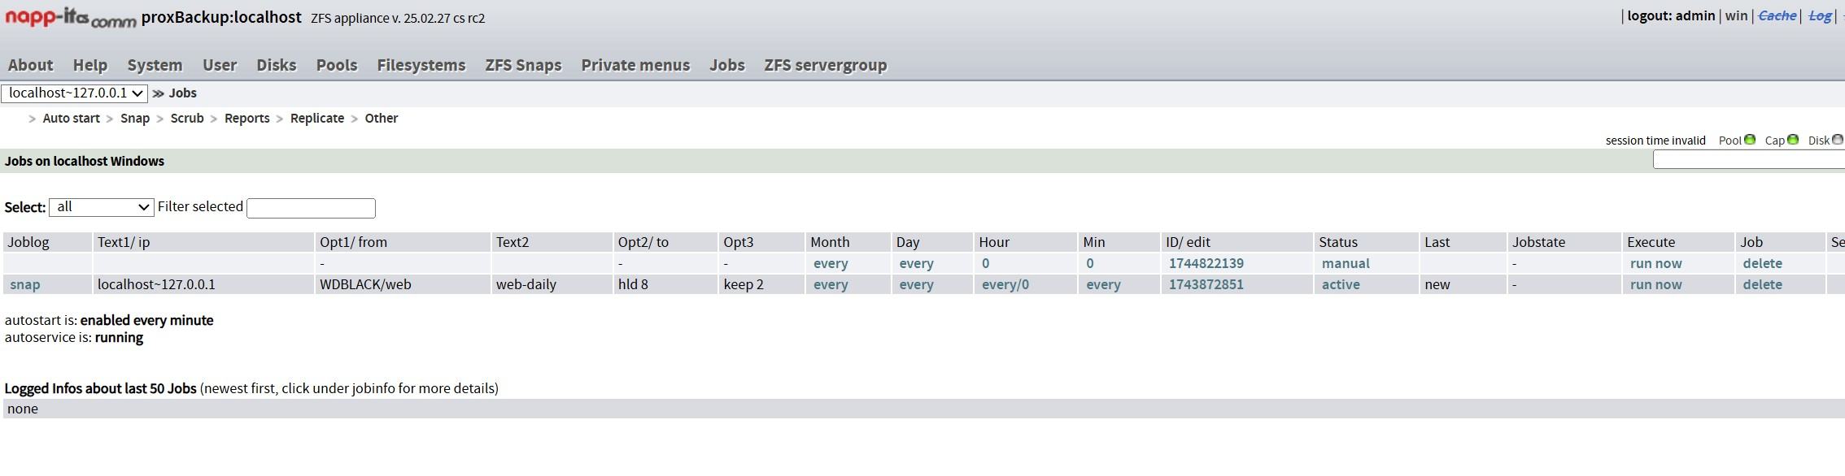Click Min 'every' for snap job
Image resolution: width=1845 pixels, height=476 pixels.
(1103, 285)
